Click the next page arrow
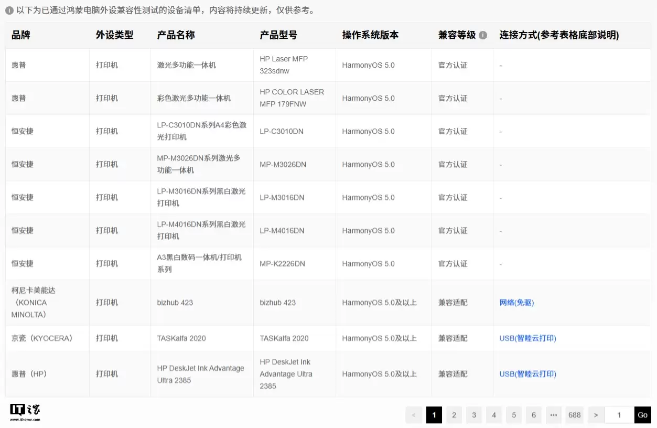Viewport: 657px width, 428px height. [x=596, y=414]
